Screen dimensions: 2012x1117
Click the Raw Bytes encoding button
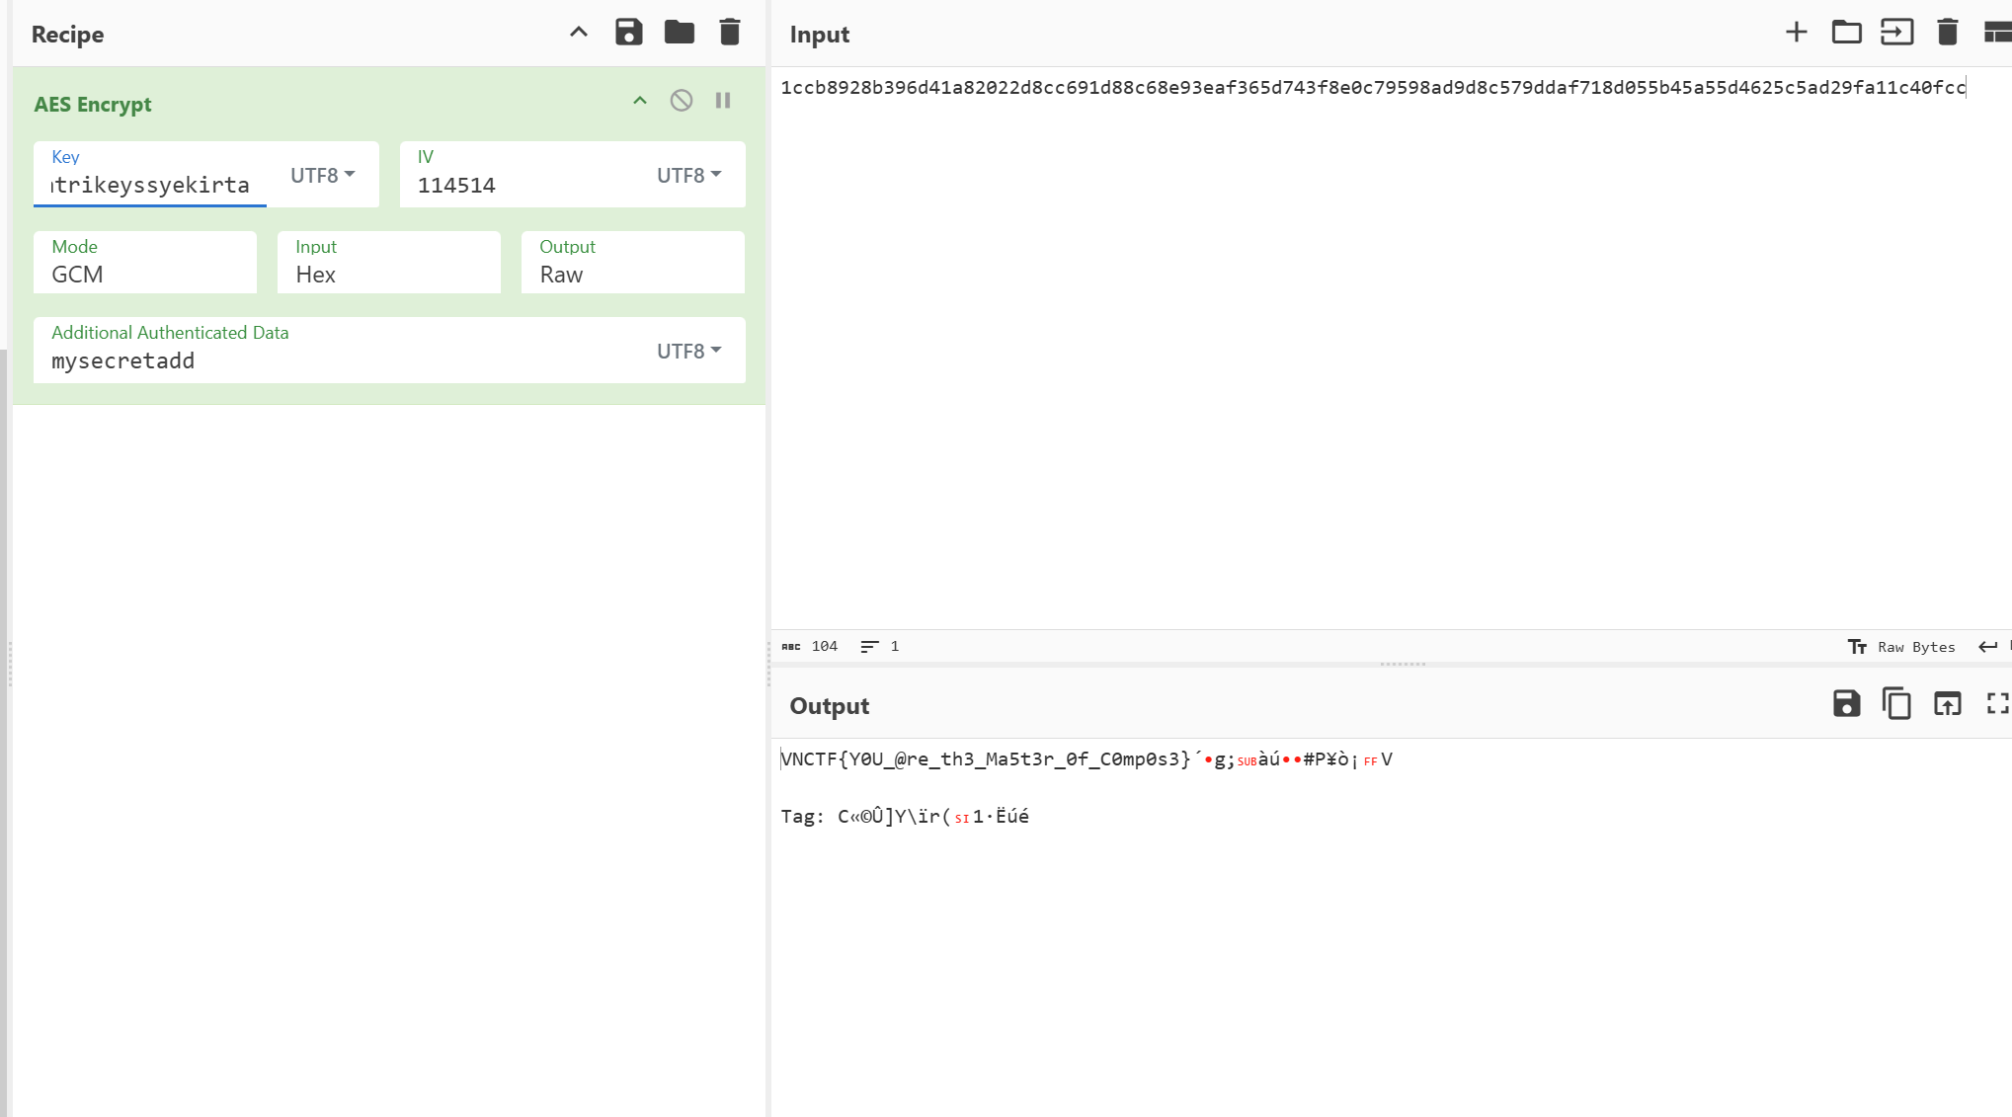point(1901,647)
